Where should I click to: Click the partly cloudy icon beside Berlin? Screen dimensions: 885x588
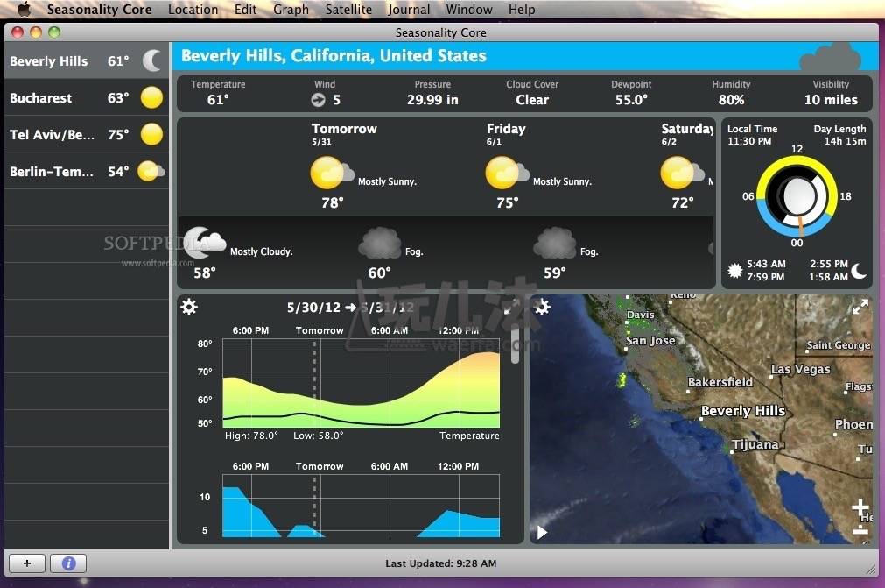tap(151, 171)
